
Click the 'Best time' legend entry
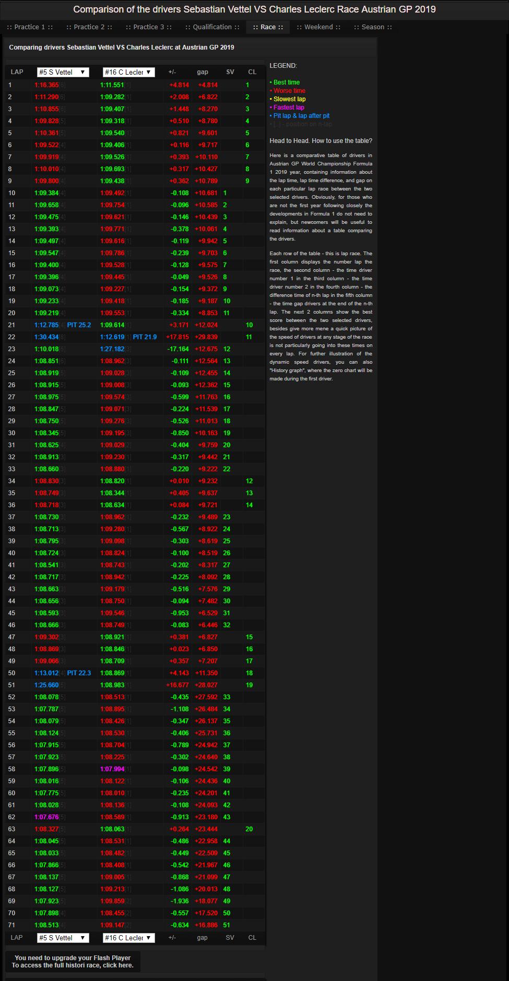coord(285,82)
